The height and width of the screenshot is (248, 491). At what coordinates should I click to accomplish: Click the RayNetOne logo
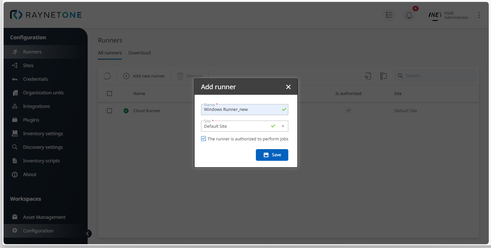[x=46, y=15]
